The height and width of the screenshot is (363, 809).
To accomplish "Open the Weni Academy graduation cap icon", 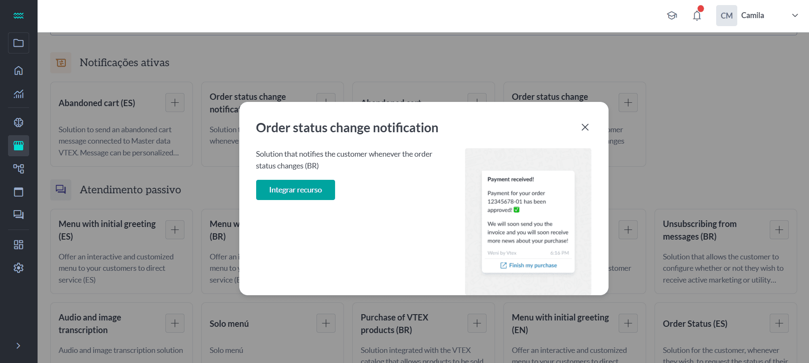I will (672, 15).
